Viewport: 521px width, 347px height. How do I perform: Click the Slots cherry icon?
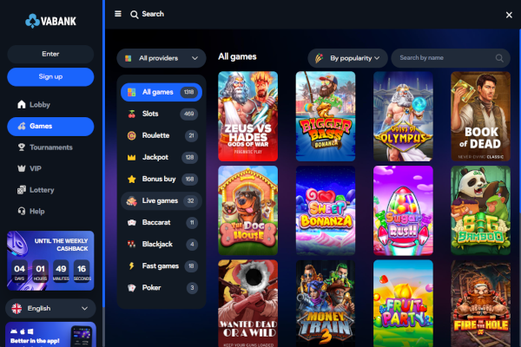132,114
